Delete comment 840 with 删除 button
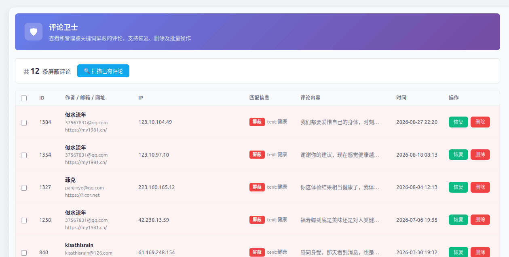 (480, 252)
